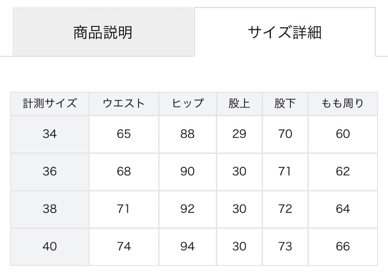This screenshot has height=280, width=388.
Task: Click the waist value 65 for size 34
Action: (x=124, y=134)
